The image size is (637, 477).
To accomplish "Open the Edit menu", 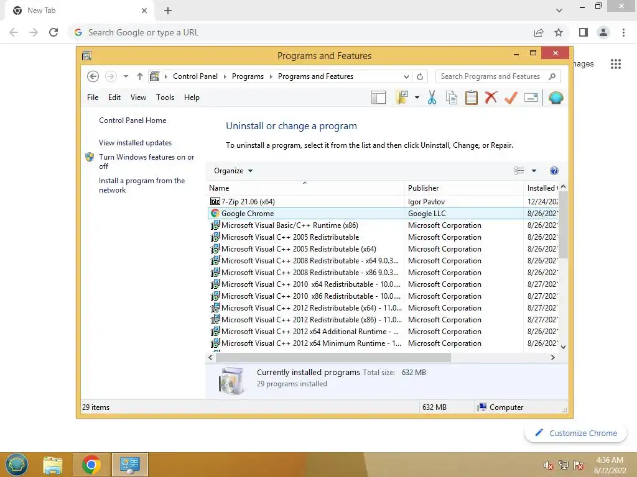I will point(114,98).
